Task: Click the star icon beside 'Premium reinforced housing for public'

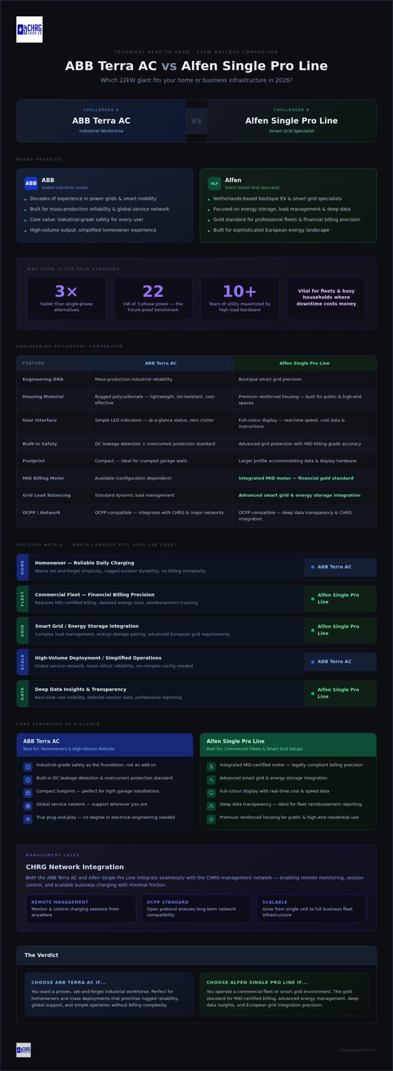Action: click(212, 819)
